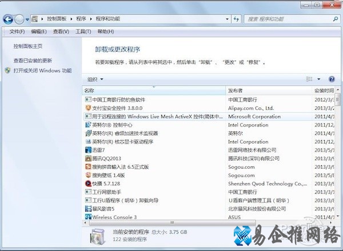Open the 帮助(H) menu
Image resolution: width=343 pixels, height=251 pixels.
105,31
